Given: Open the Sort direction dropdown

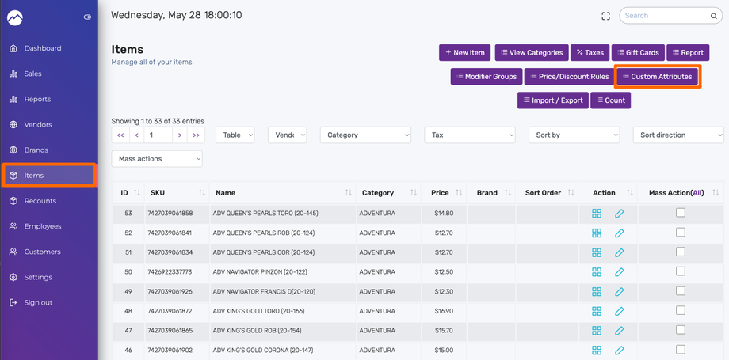Looking at the screenshot, I should 677,135.
